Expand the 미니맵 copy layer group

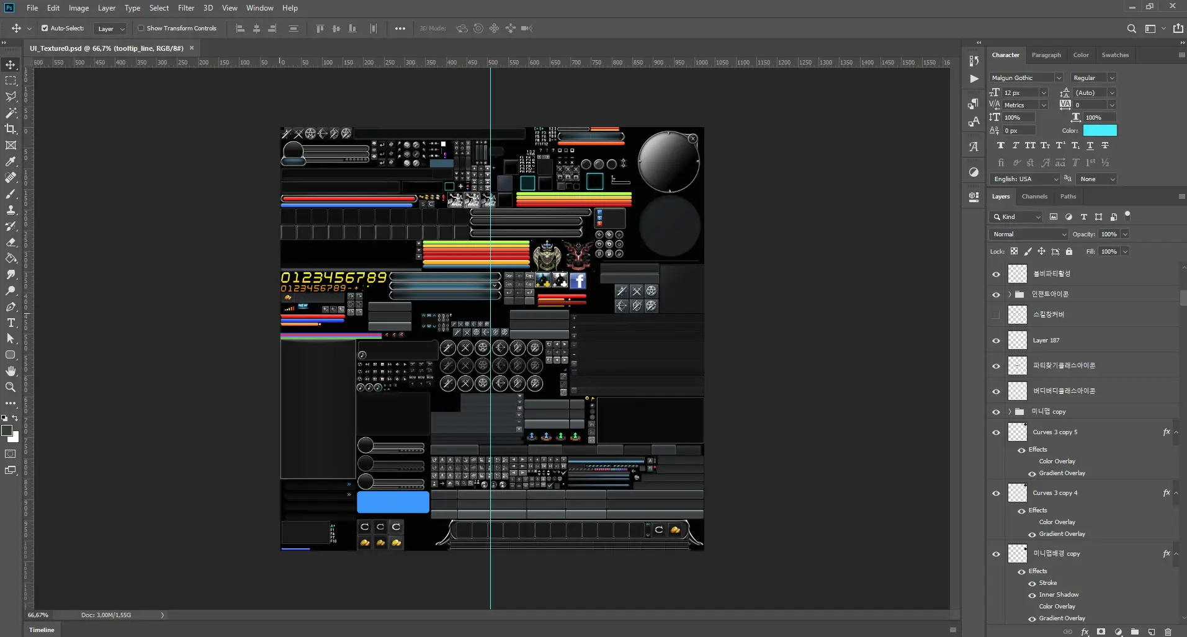click(x=1010, y=411)
